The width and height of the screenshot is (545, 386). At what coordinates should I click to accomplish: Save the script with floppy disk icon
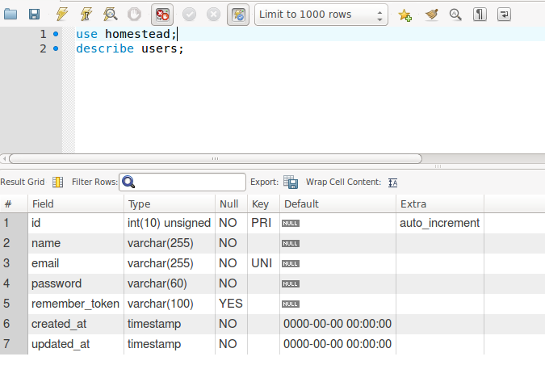point(34,15)
